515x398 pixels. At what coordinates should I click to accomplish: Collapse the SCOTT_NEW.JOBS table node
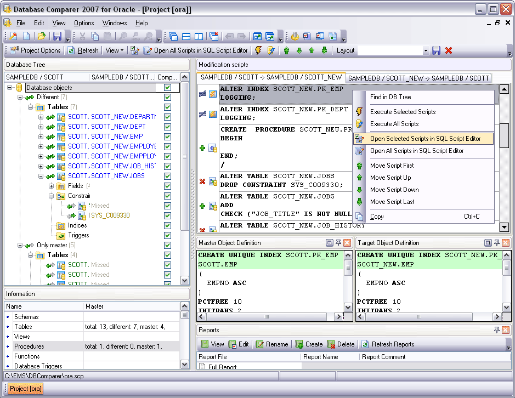pyautogui.click(x=41, y=176)
